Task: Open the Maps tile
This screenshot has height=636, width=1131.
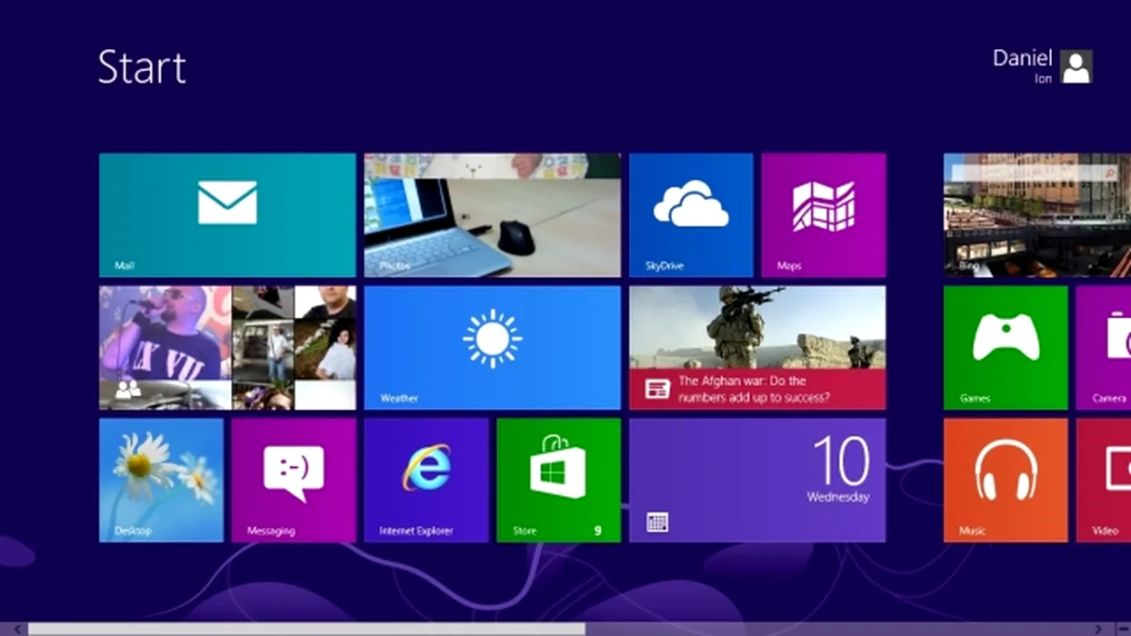Action: coord(823,214)
